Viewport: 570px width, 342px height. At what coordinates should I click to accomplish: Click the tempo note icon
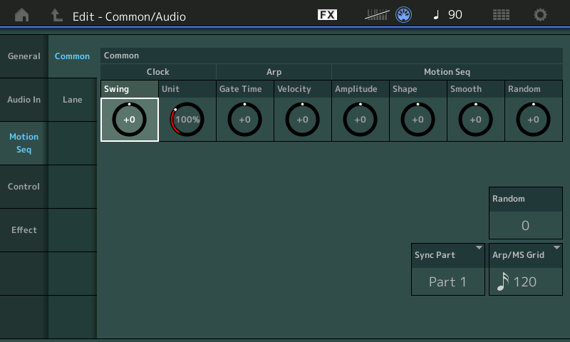(x=436, y=15)
